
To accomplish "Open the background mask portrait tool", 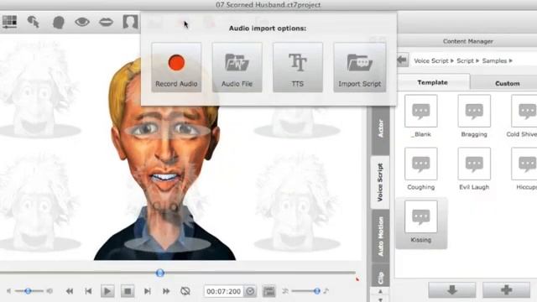I will [130, 22].
